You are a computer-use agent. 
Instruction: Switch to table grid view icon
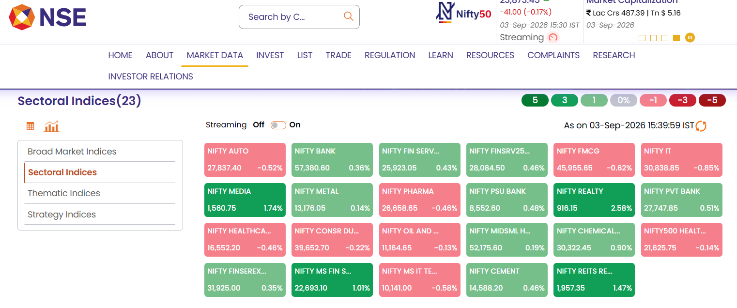pos(31,126)
